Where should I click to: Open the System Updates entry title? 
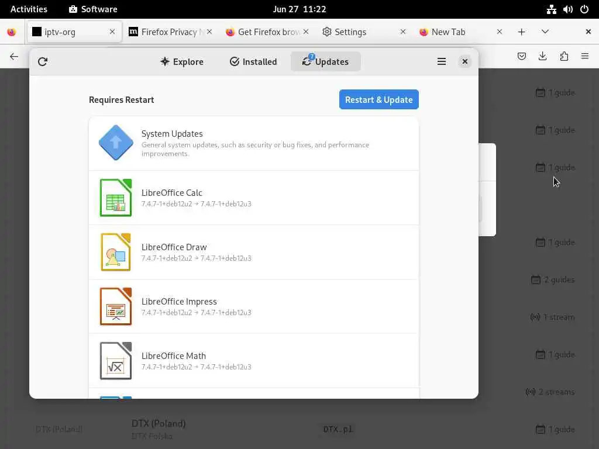click(172, 134)
